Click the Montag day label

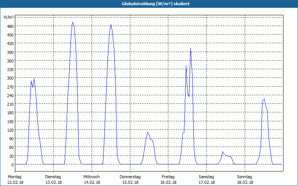[15, 177]
